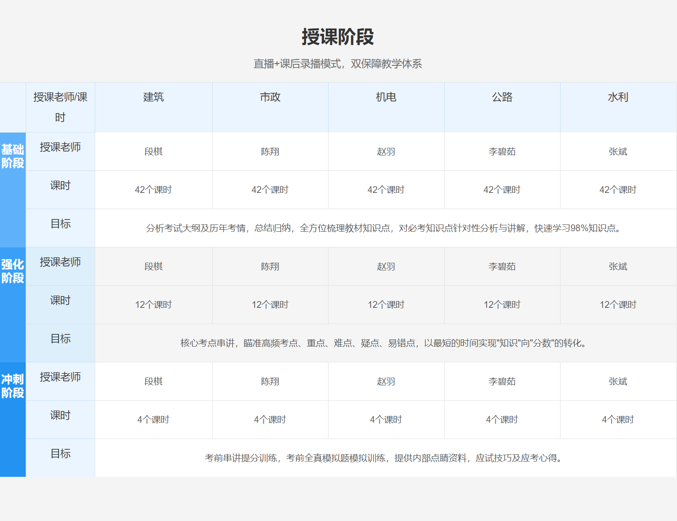677x521 pixels.
Task: Select the 公路 column header
Action: pyautogui.click(x=502, y=97)
